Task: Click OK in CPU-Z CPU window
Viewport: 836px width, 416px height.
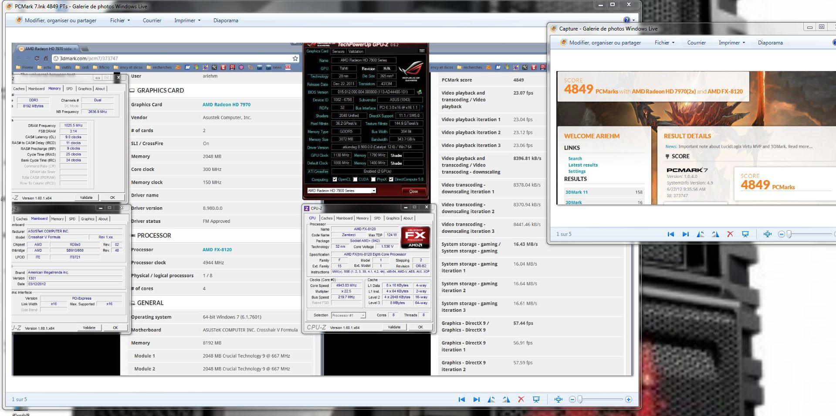Action: click(420, 327)
